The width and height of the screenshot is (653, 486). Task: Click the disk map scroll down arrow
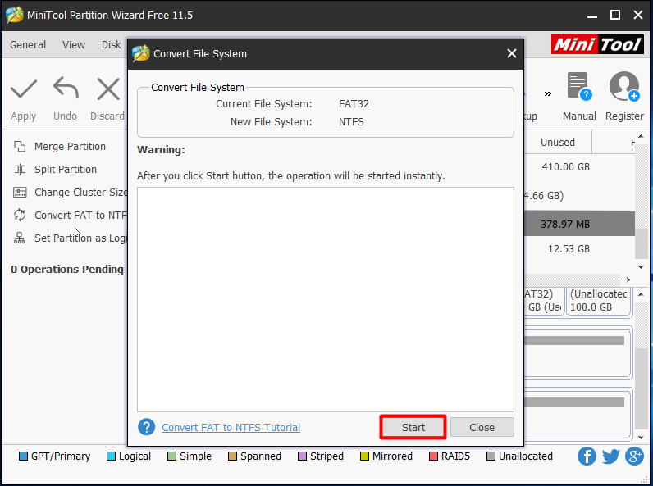[641, 438]
